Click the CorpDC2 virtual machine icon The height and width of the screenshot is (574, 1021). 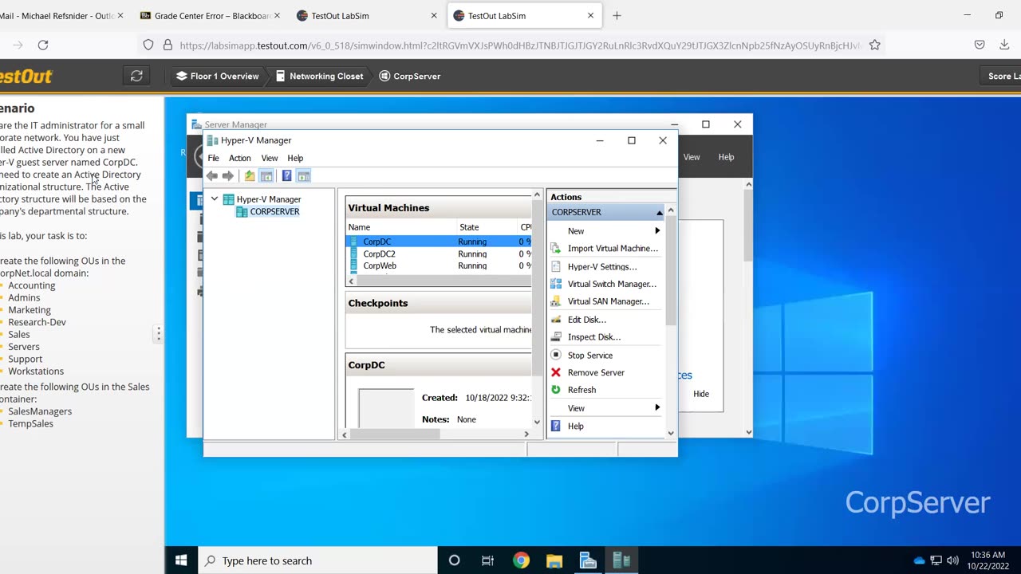click(354, 254)
